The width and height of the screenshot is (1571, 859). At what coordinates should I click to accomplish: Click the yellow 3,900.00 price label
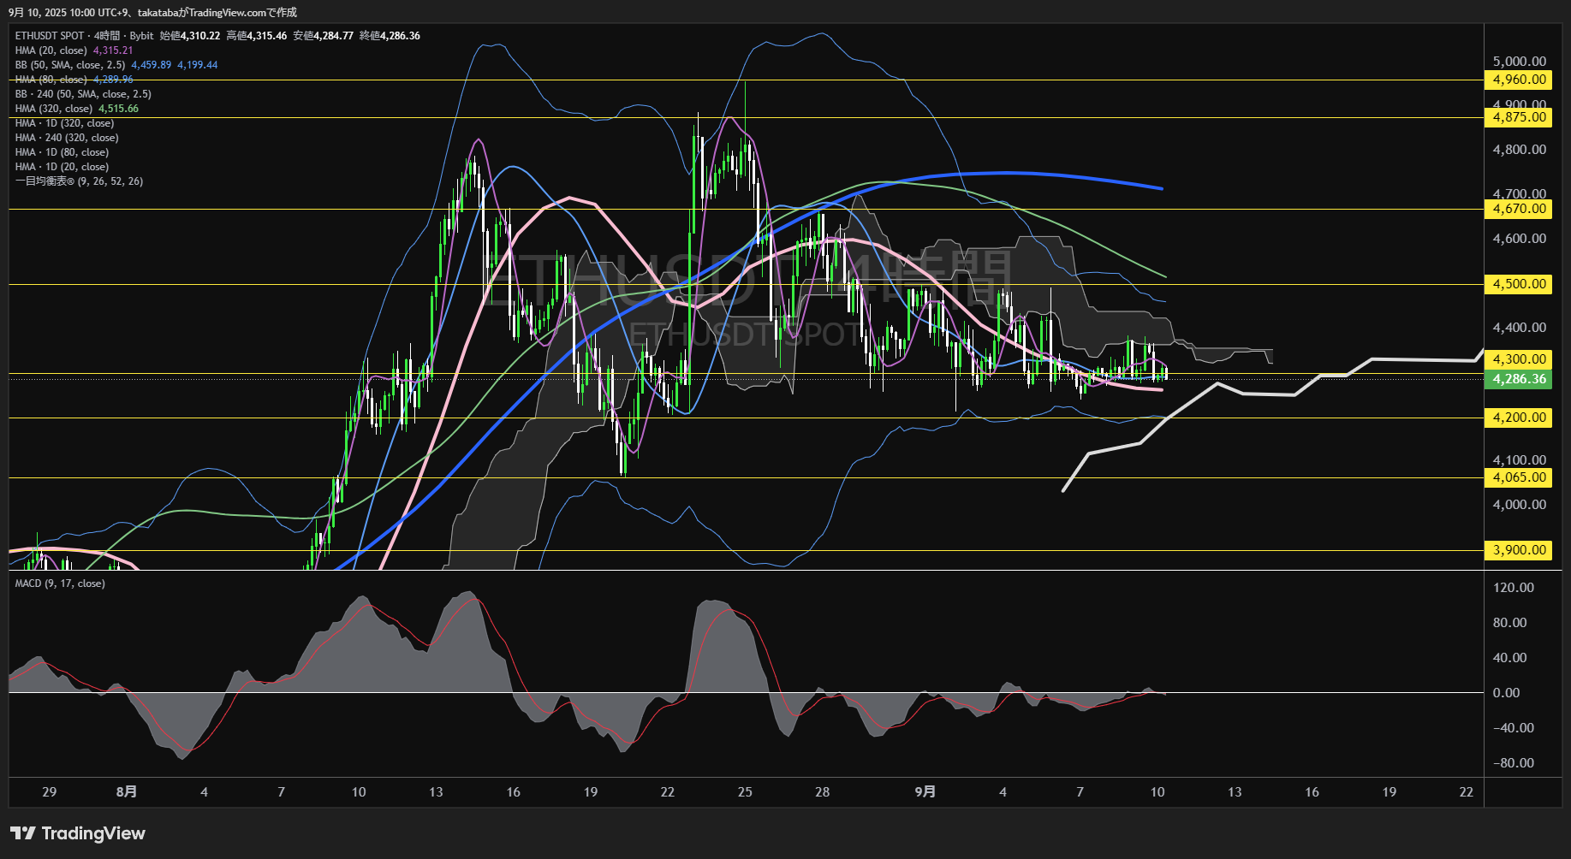point(1519,550)
